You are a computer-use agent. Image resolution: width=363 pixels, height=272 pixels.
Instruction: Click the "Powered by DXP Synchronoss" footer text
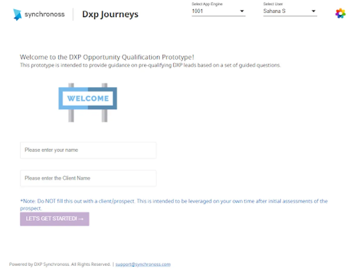pos(39,264)
